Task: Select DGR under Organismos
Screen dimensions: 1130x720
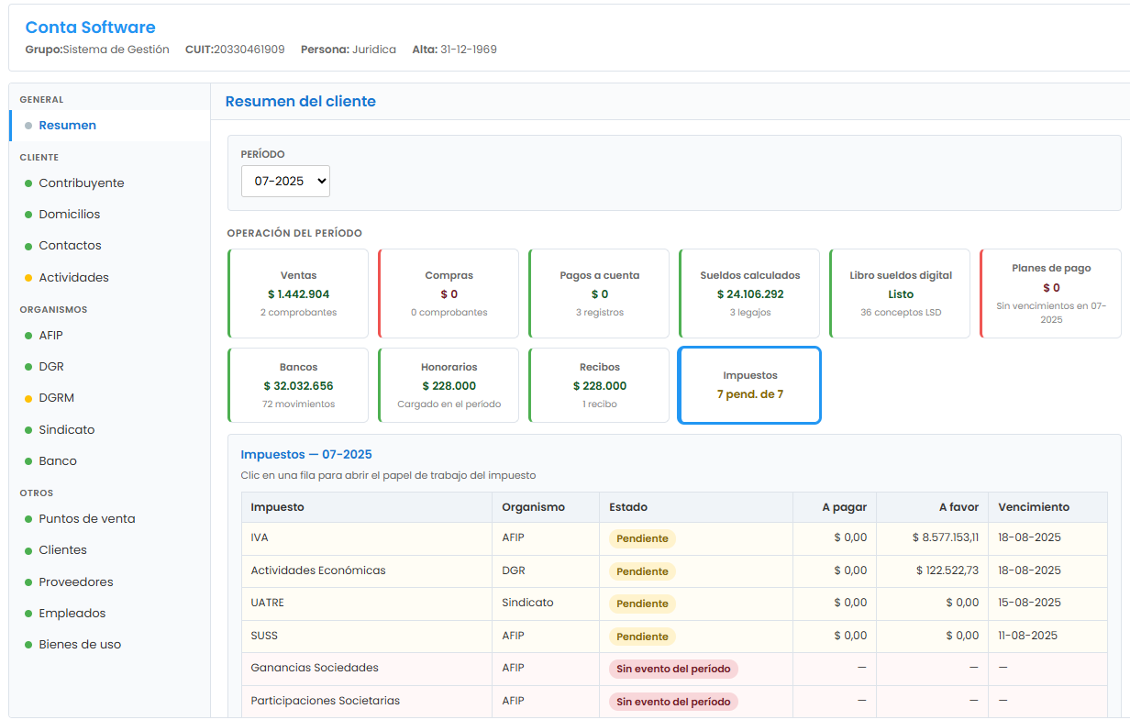Action: pyautogui.click(x=109, y=367)
